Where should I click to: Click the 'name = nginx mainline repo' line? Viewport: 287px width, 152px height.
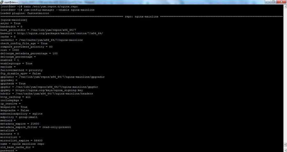coord(22,144)
